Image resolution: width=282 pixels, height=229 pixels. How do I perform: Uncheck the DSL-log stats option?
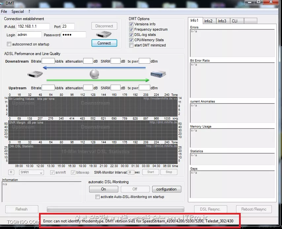(x=131, y=35)
